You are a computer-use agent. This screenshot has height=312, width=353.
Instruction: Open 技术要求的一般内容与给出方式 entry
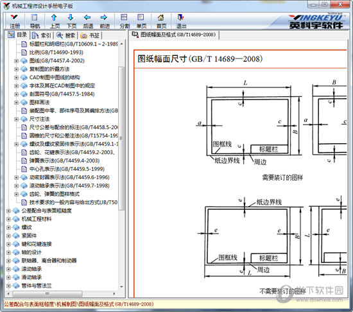[x=73, y=202]
